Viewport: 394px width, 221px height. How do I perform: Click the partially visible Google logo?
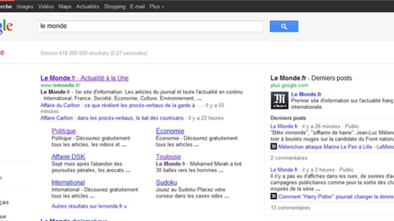pyautogui.click(x=6, y=27)
